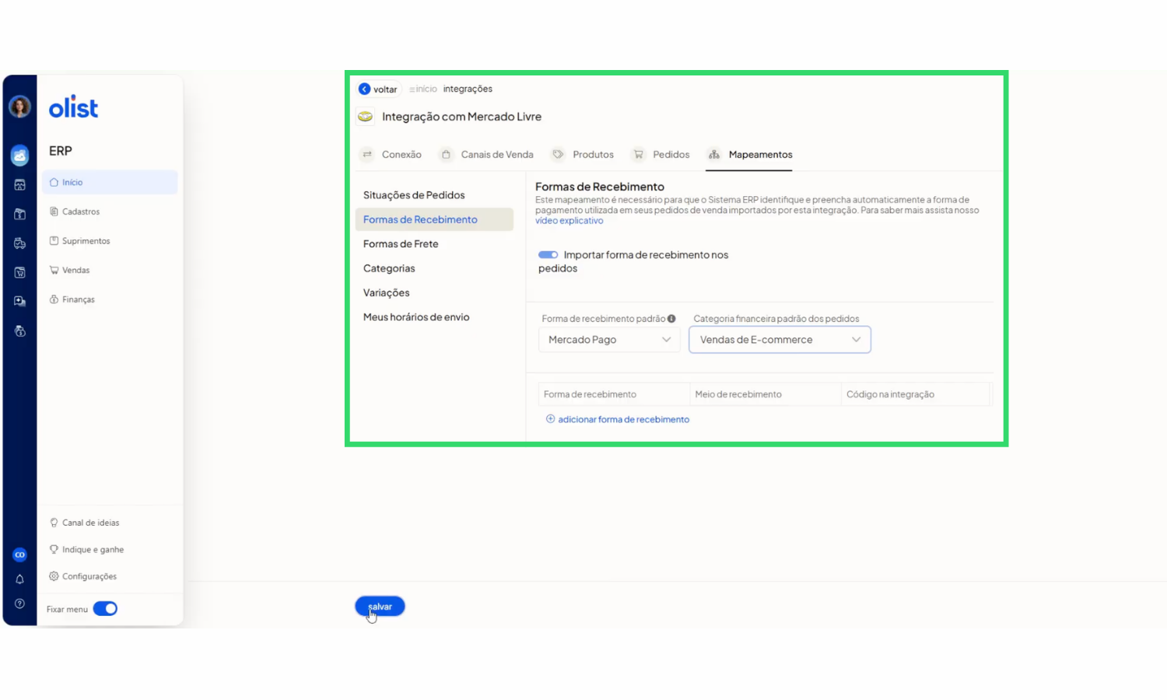Open the vídeo explicativo link
This screenshot has height=700, width=1167.
569,221
